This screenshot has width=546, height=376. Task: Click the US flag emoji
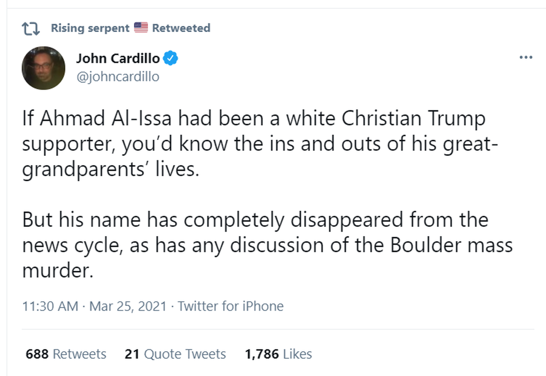tap(141, 28)
